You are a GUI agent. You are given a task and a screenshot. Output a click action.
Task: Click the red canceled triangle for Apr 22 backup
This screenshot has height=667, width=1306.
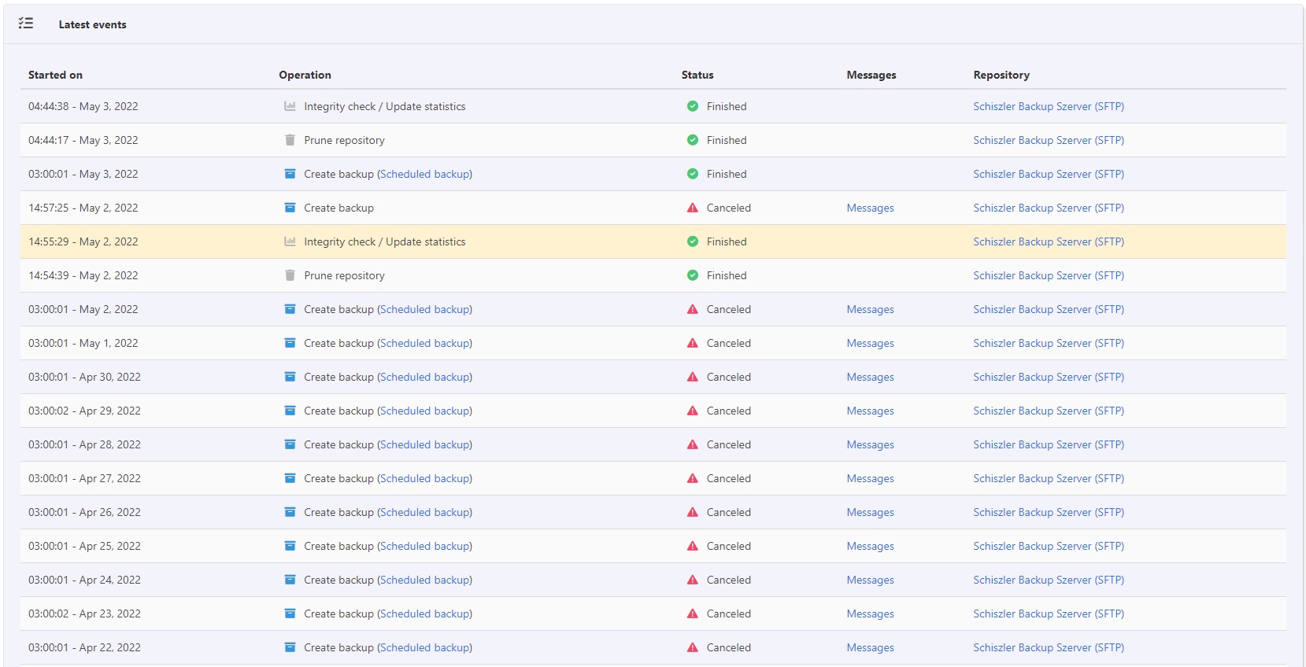(x=692, y=647)
